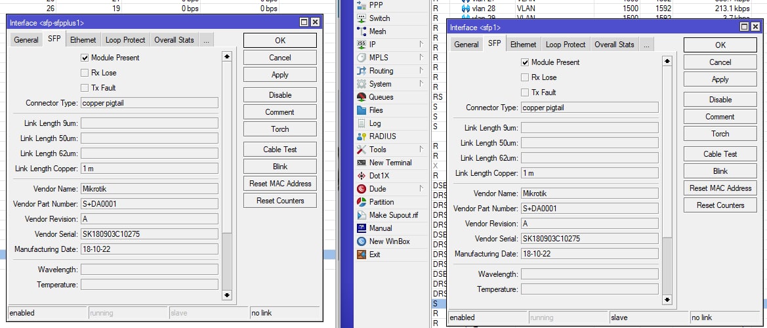Toggle Rx Lose in sfp1 window
Image resolution: width=767 pixels, height=328 pixels.
click(x=525, y=77)
